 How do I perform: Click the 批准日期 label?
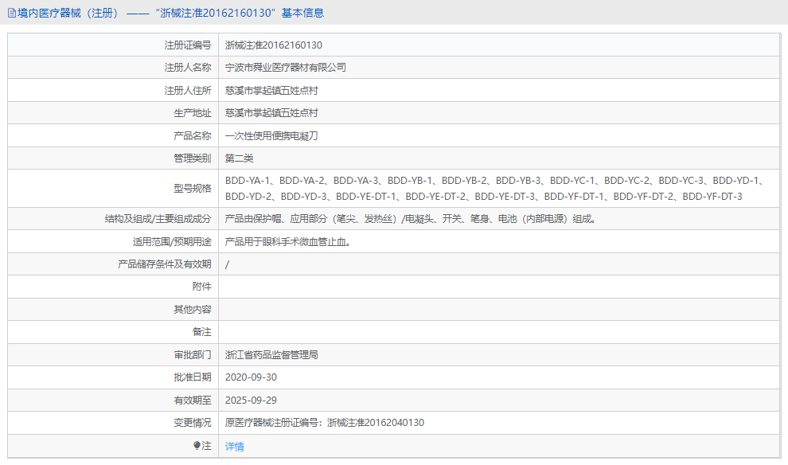[193, 377]
